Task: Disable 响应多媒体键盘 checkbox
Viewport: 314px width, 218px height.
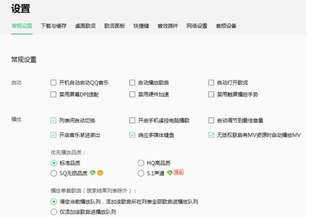Action: point(132,135)
